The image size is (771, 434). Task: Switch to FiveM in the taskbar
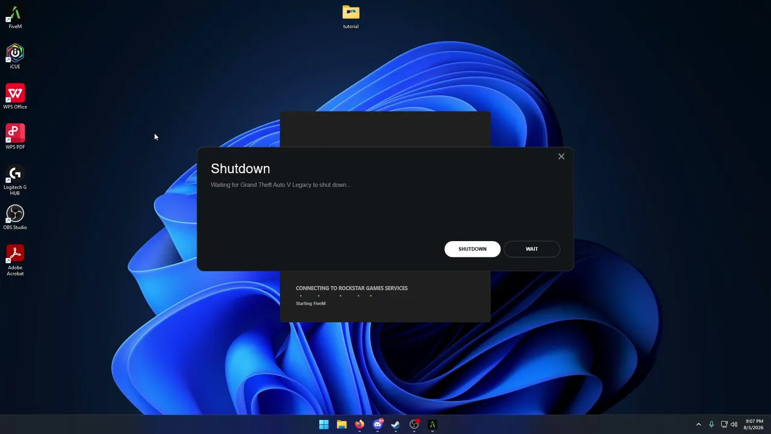(432, 424)
